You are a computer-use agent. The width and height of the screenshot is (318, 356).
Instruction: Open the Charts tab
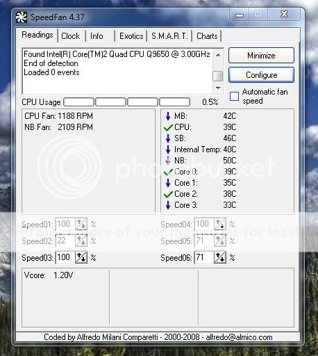point(207,36)
